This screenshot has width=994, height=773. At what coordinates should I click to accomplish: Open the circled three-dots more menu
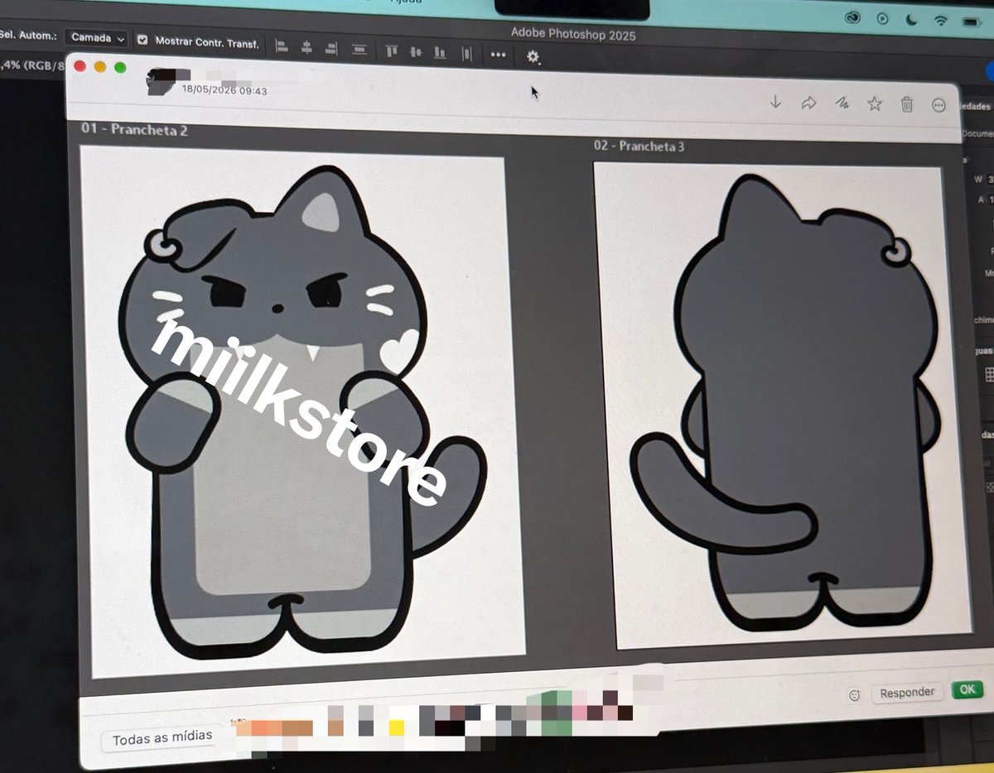pos(939,105)
